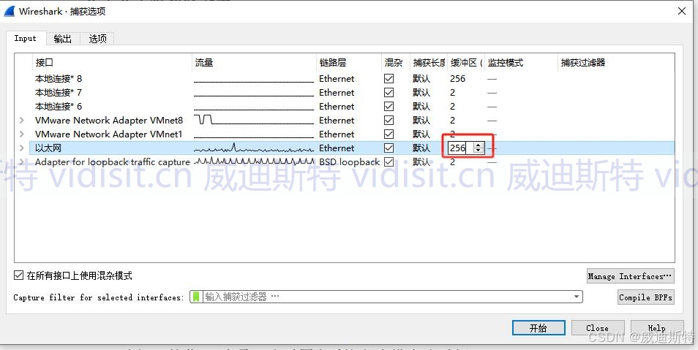
Task: Click the 开始 button
Action: pos(538,328)
